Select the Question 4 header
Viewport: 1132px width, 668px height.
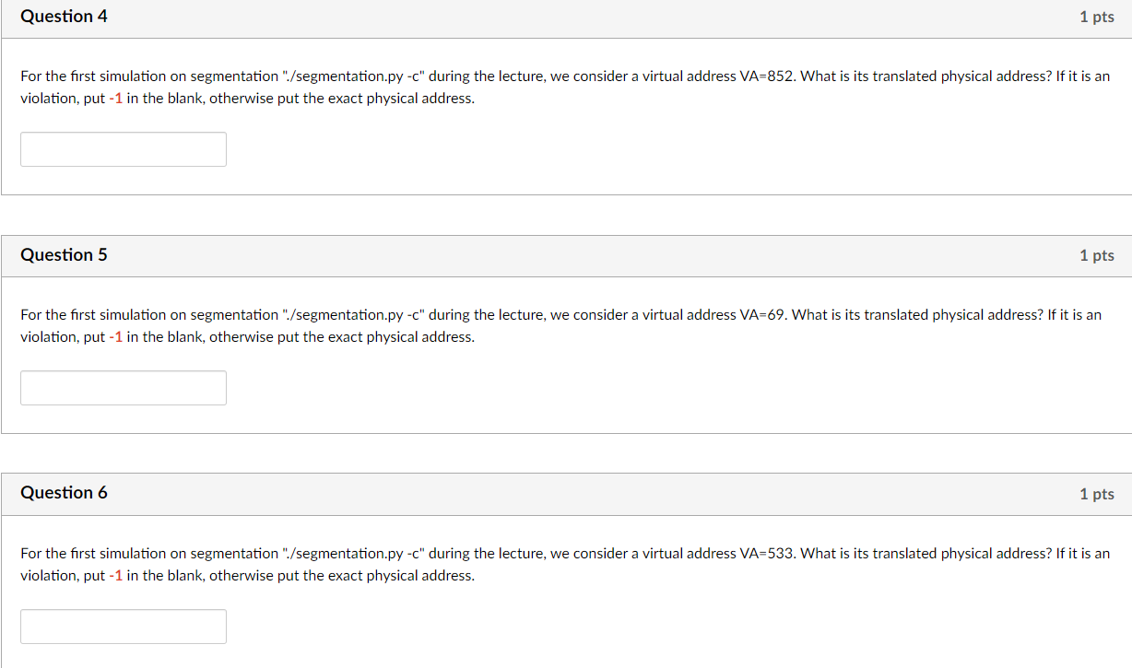pyautogui.click(x=64, y=16)
